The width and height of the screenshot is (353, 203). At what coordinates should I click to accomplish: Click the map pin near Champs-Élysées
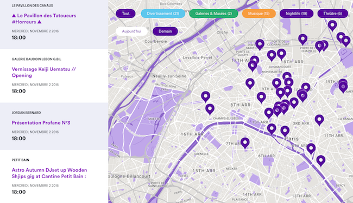[210, 109]
